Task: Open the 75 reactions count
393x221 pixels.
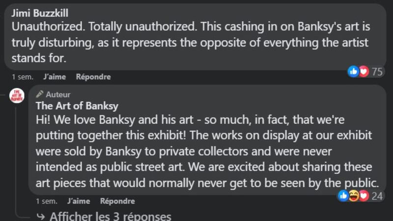Action: 377,72
